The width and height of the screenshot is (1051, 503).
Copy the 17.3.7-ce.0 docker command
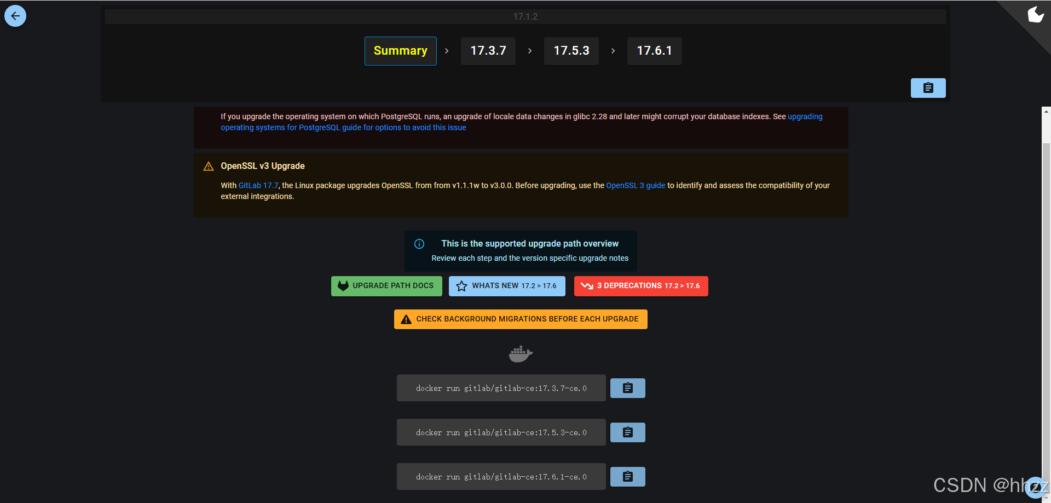coord(628,388)
